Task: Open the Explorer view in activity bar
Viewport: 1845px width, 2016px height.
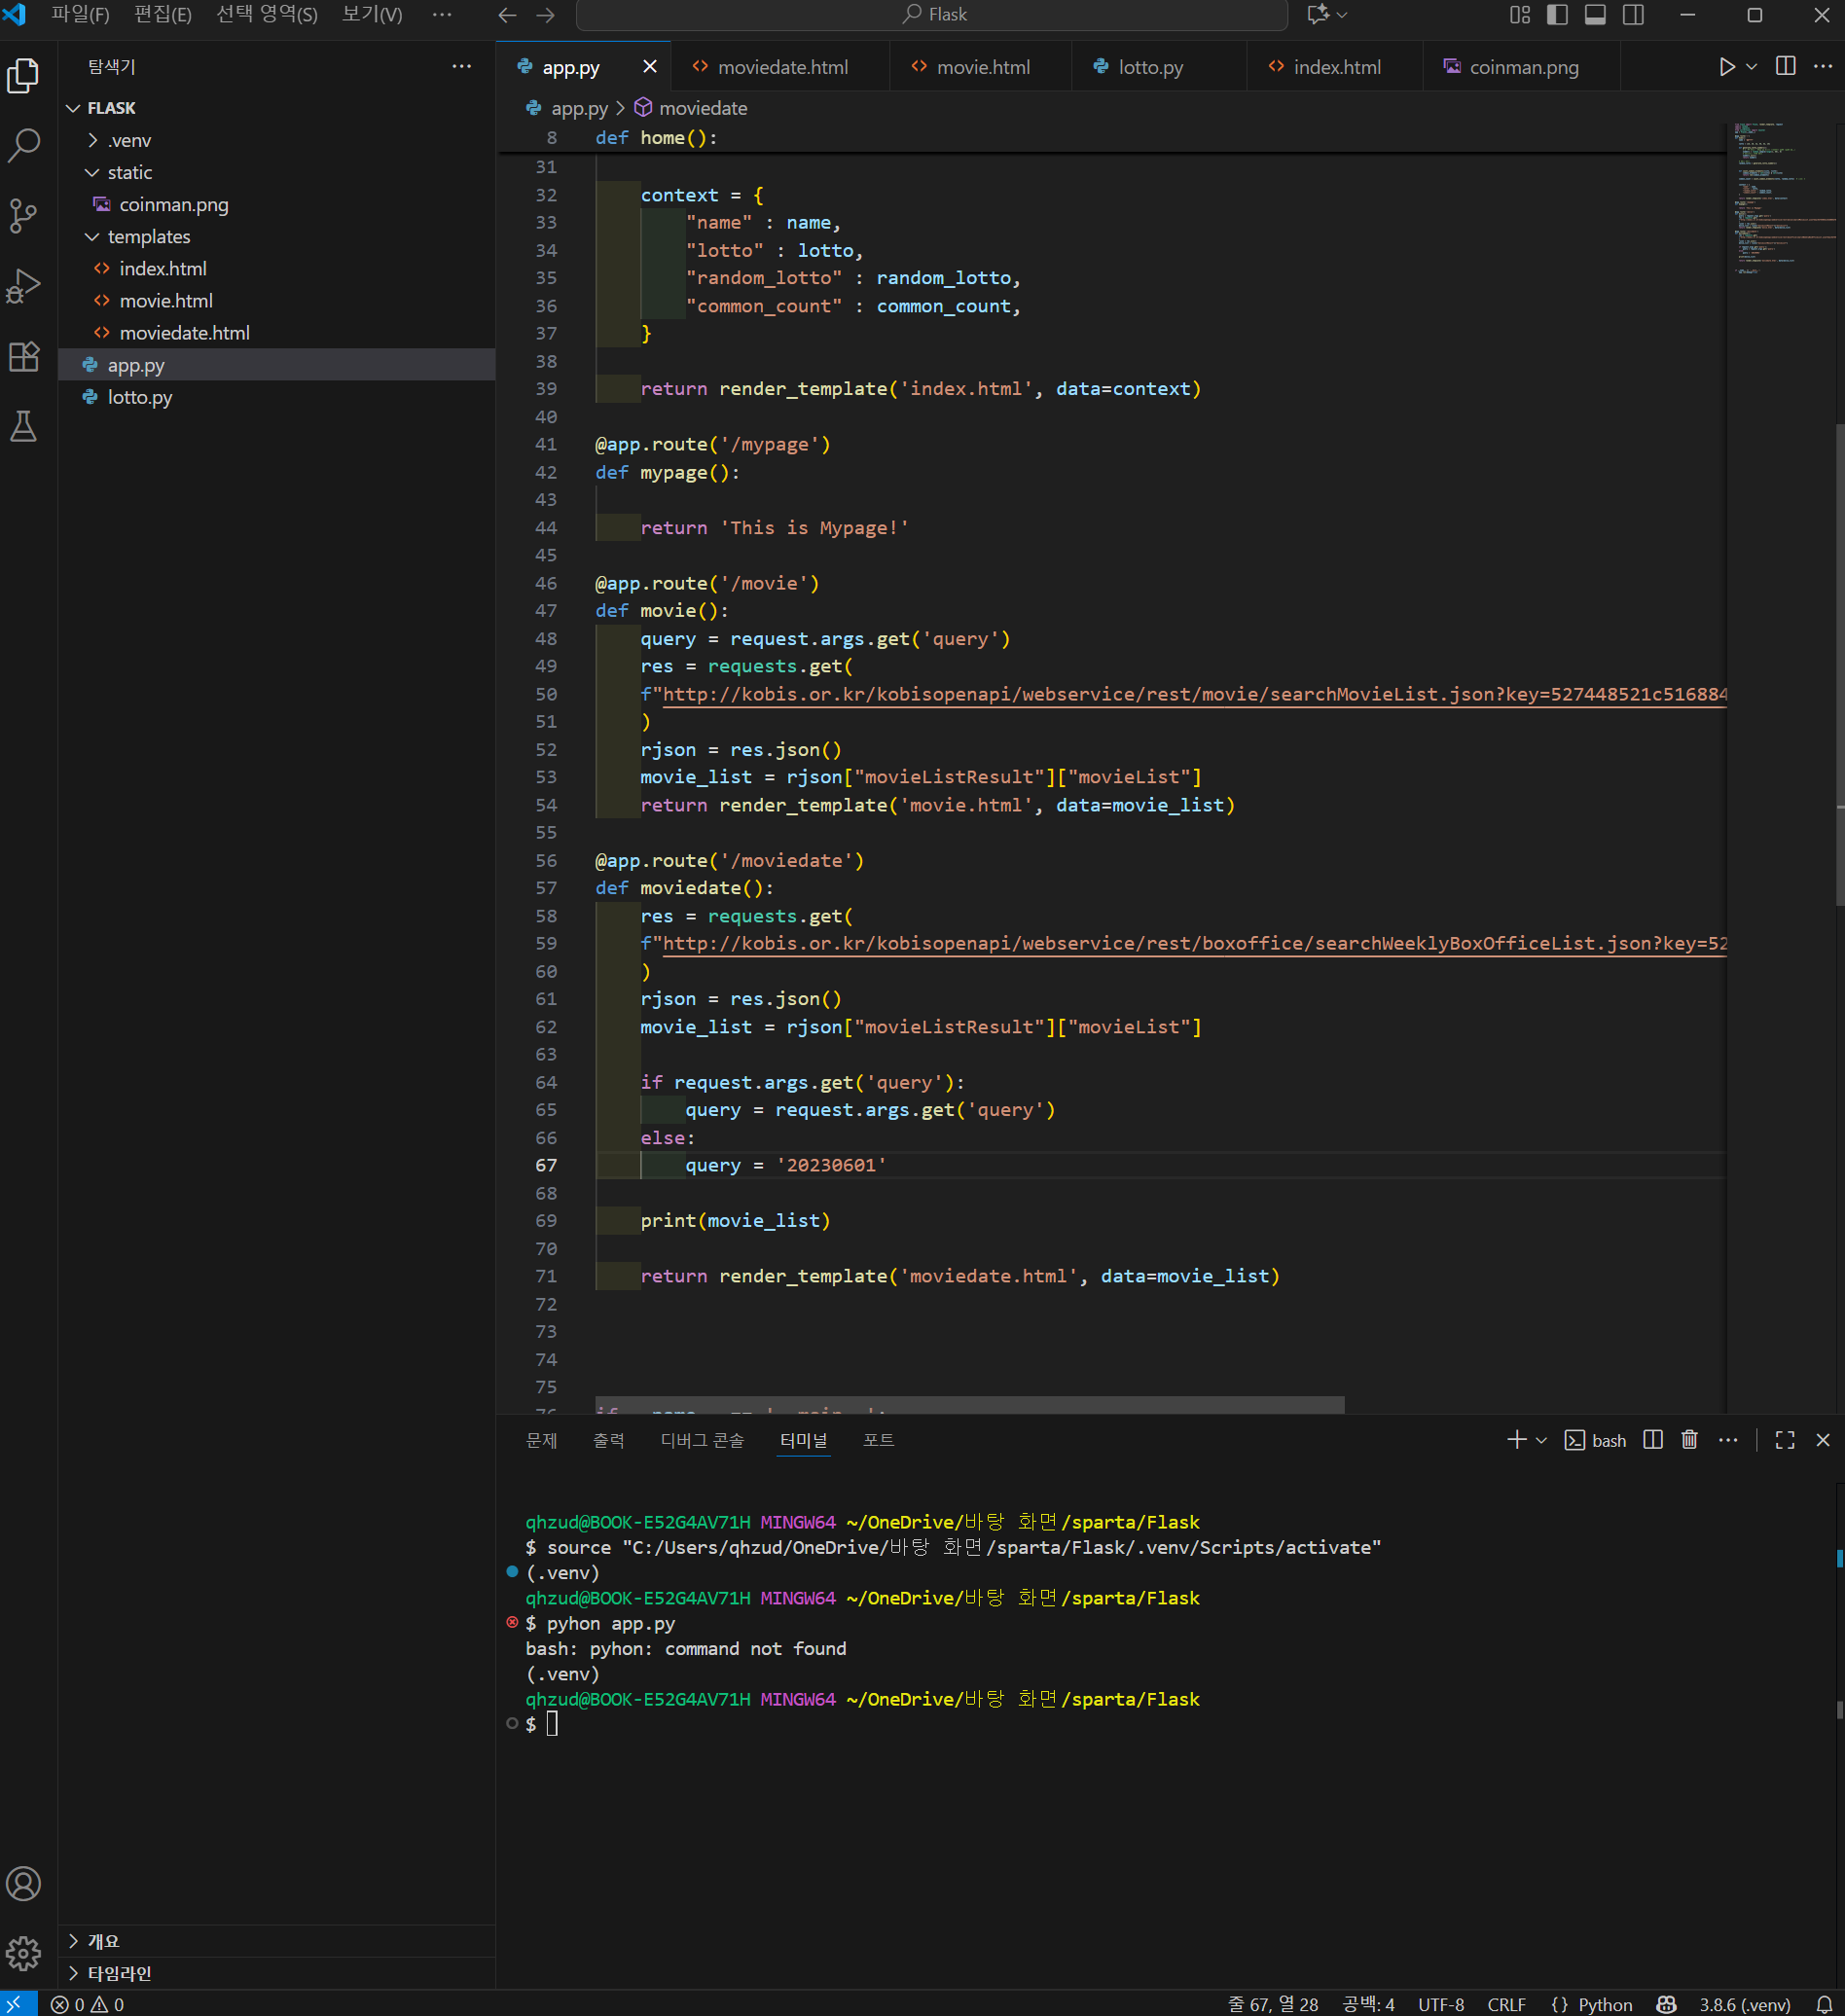Action: click(23, 76)
